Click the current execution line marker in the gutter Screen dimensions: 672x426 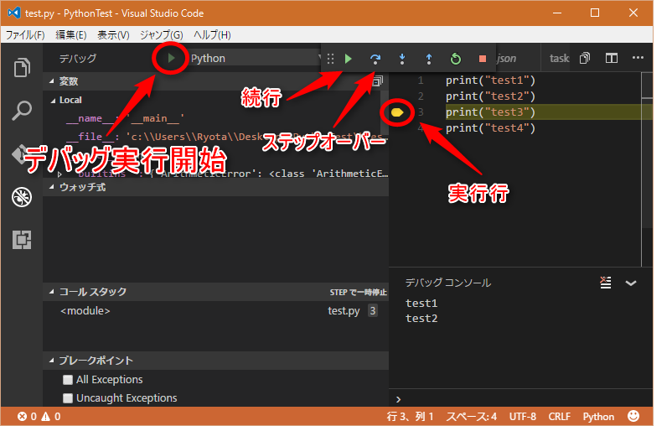(397, 112)
